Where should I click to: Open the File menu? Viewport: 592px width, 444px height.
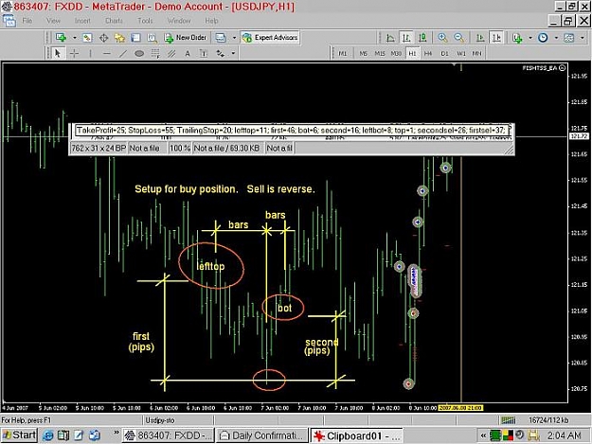pyautogui.click(x=27, y=21)
